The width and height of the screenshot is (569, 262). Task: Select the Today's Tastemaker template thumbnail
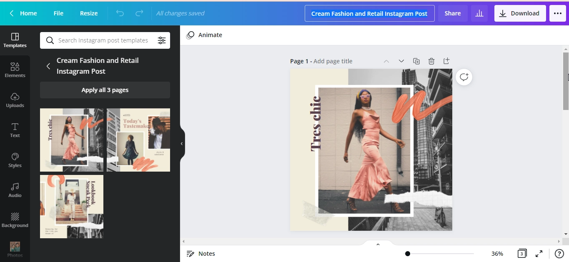click(138, 140)
